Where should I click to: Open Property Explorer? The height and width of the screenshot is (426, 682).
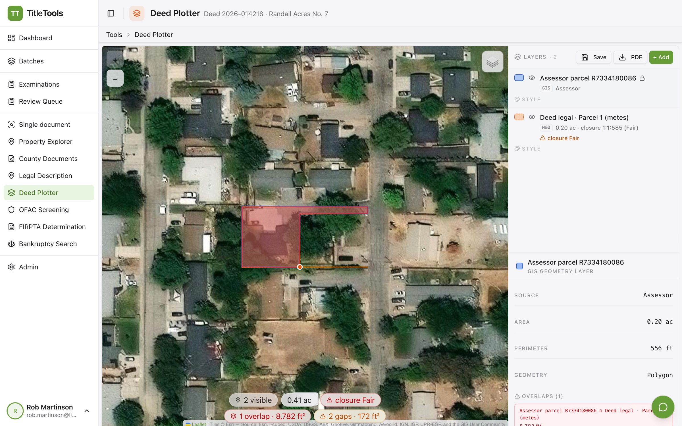pyautogui.click(x=49, y=141)
